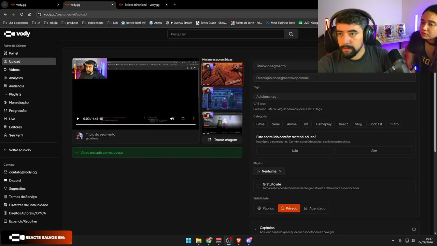The width and height of the screenshot is (437, 246).
Task: Select Sim for adult content
Action: click(374, 151)
